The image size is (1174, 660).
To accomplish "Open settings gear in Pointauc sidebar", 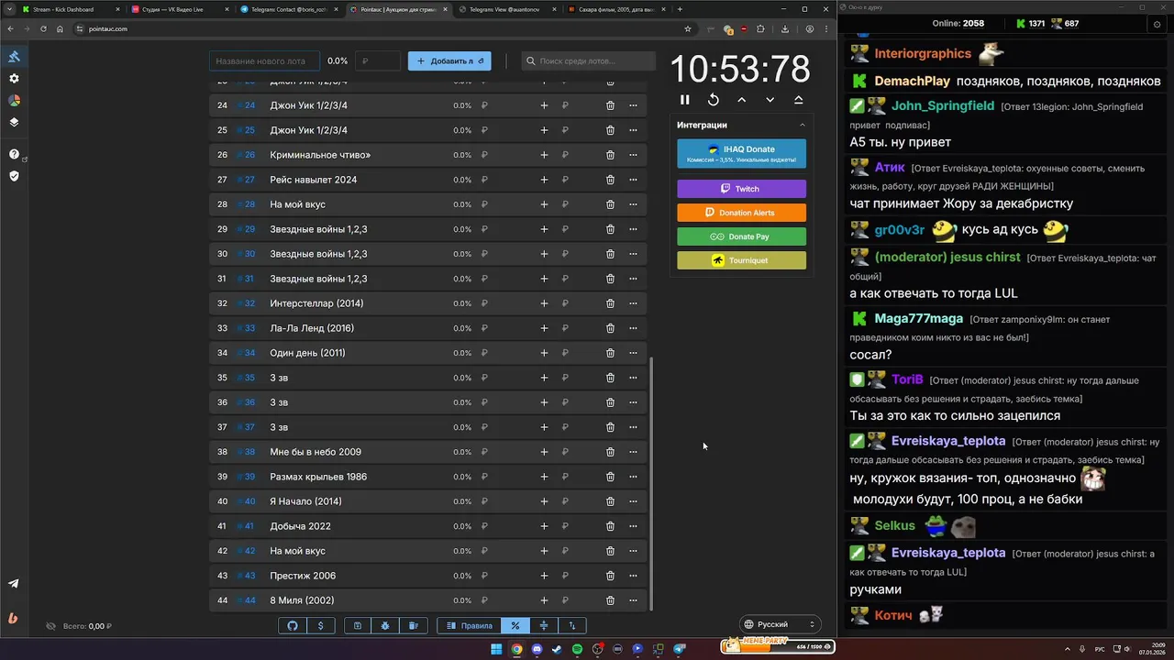I will 14,79.
